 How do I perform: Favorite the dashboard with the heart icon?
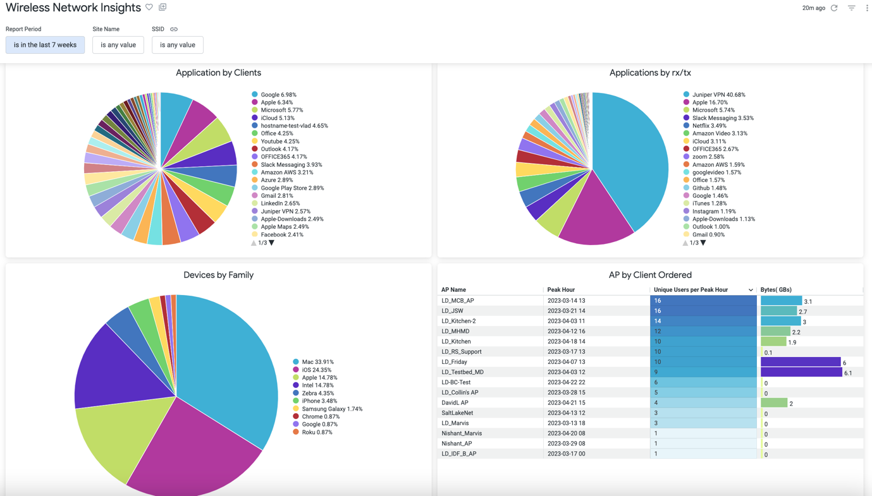pos(149,8)
